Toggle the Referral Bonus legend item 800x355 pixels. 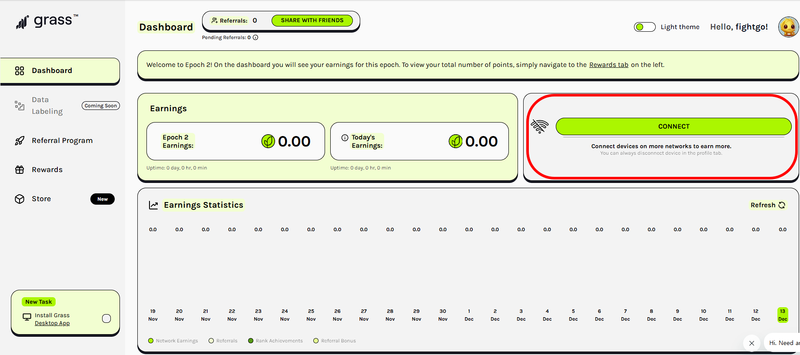coord(335,341)
